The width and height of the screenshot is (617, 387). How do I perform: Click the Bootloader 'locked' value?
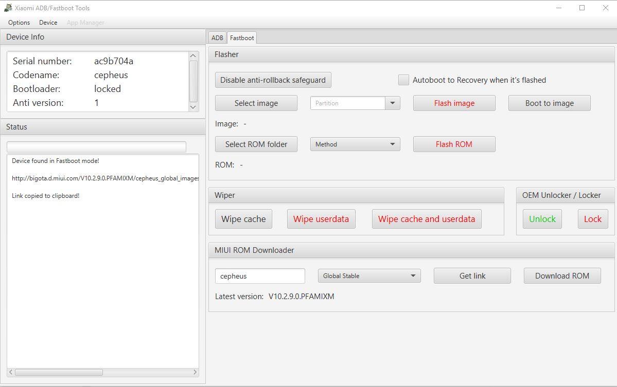coord(108,89)
